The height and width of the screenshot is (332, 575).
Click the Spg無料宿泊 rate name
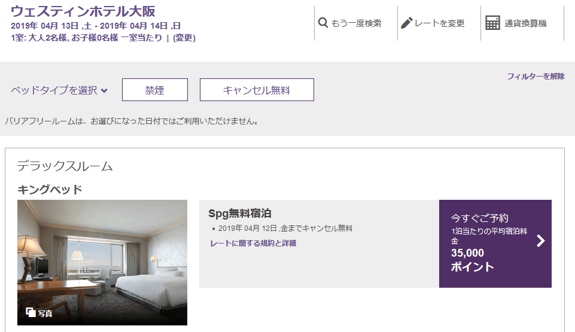[x=240, y=214]
